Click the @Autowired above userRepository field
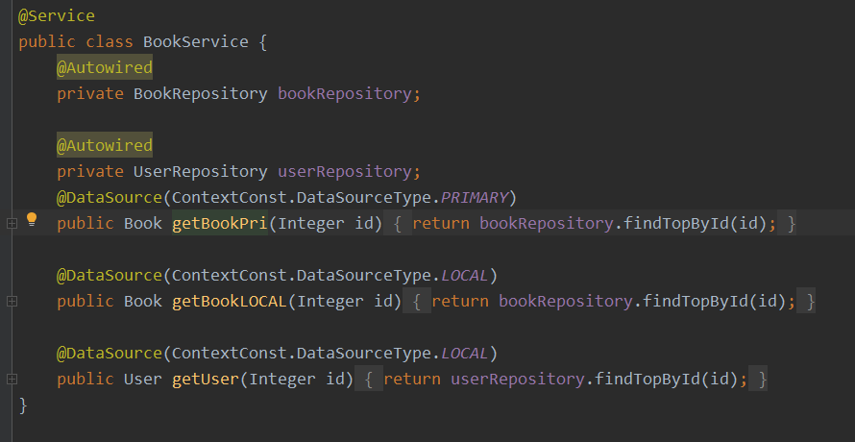Screen dimensions: 855x442 (105, 146)
